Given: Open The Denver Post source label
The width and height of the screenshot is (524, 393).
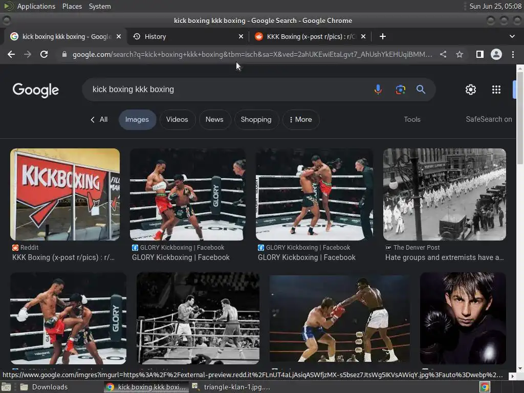Looking at the screenshot, I should 412,247.
